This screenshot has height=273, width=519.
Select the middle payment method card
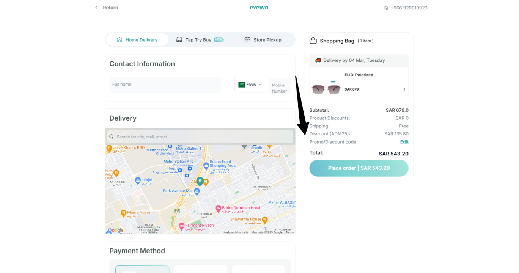[200, 269]
